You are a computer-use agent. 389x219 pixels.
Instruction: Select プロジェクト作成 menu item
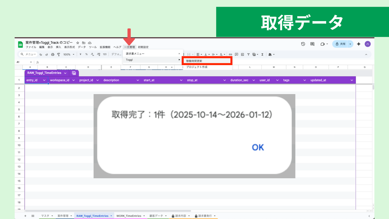point(207,67)
